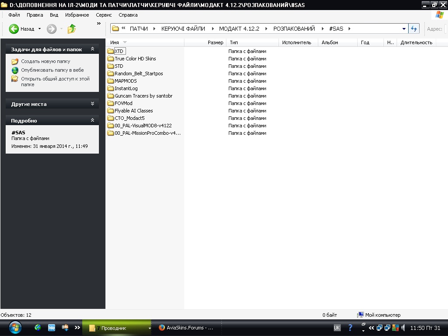This screenshot has height=336, width=448.
Task: Click the volume speaker tray icon
Action: [x=403, y=328]
